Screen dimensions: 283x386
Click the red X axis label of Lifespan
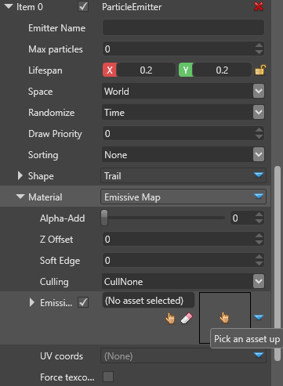point(110,70)
